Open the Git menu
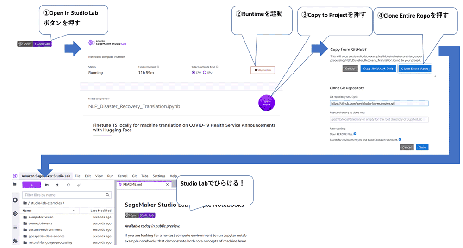The width and height of the screenshot is (463, 248). [x=134, y=176]
